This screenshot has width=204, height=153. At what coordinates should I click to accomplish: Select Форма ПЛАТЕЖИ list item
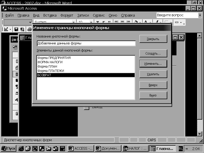(x=86, y=71)
